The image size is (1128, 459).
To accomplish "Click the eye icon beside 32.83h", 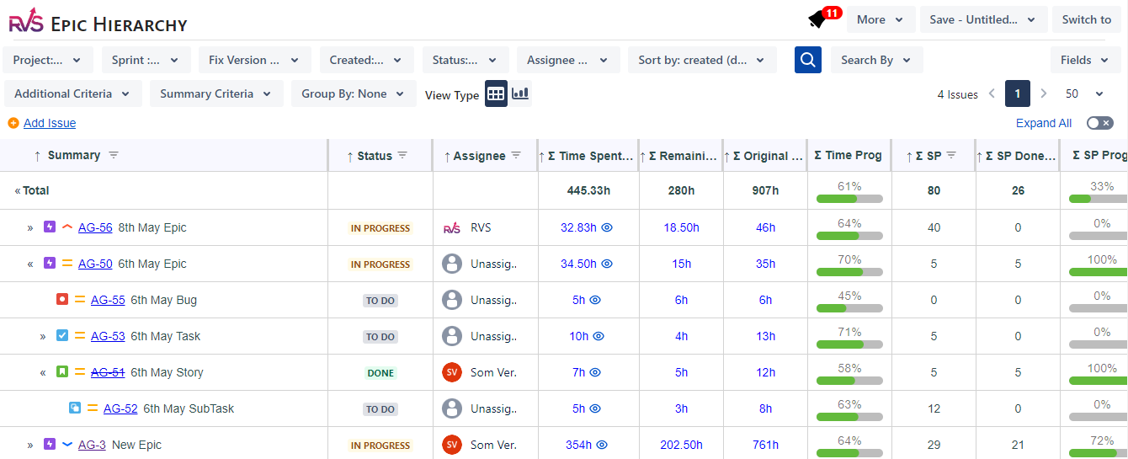I will tap(607, 227).
